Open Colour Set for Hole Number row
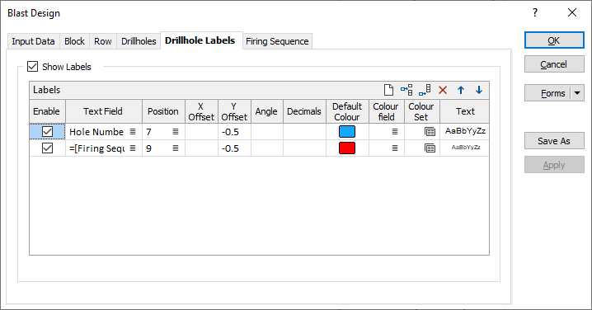 coord(430,132)
